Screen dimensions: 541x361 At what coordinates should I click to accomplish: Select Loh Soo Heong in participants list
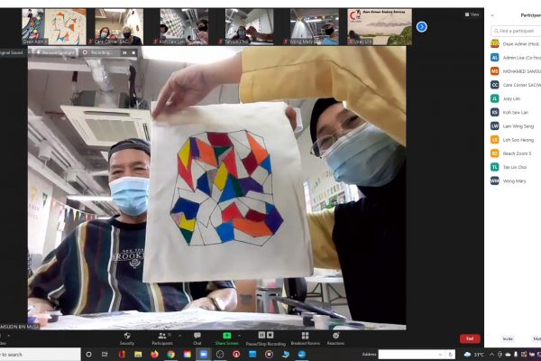click(x=516, y=140)
